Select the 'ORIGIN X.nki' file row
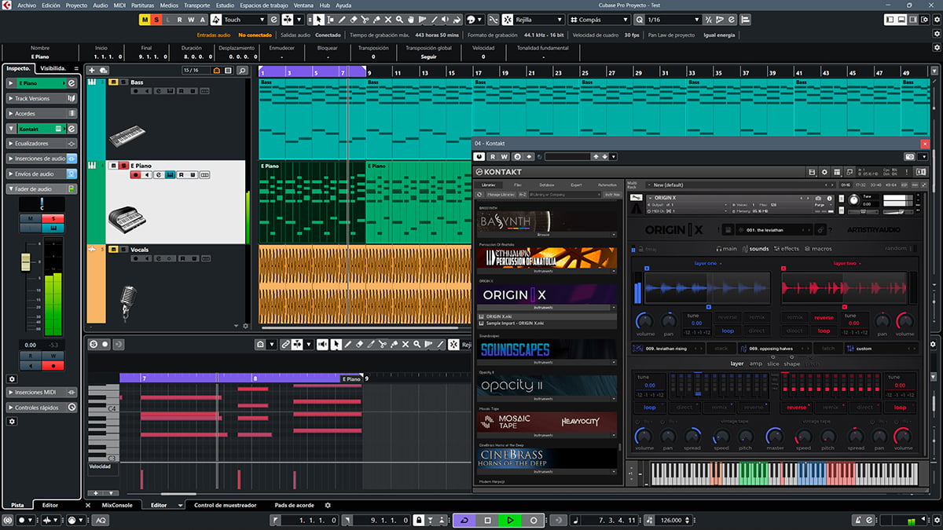Viewport: 943px width, 530px height. point(548,316)
